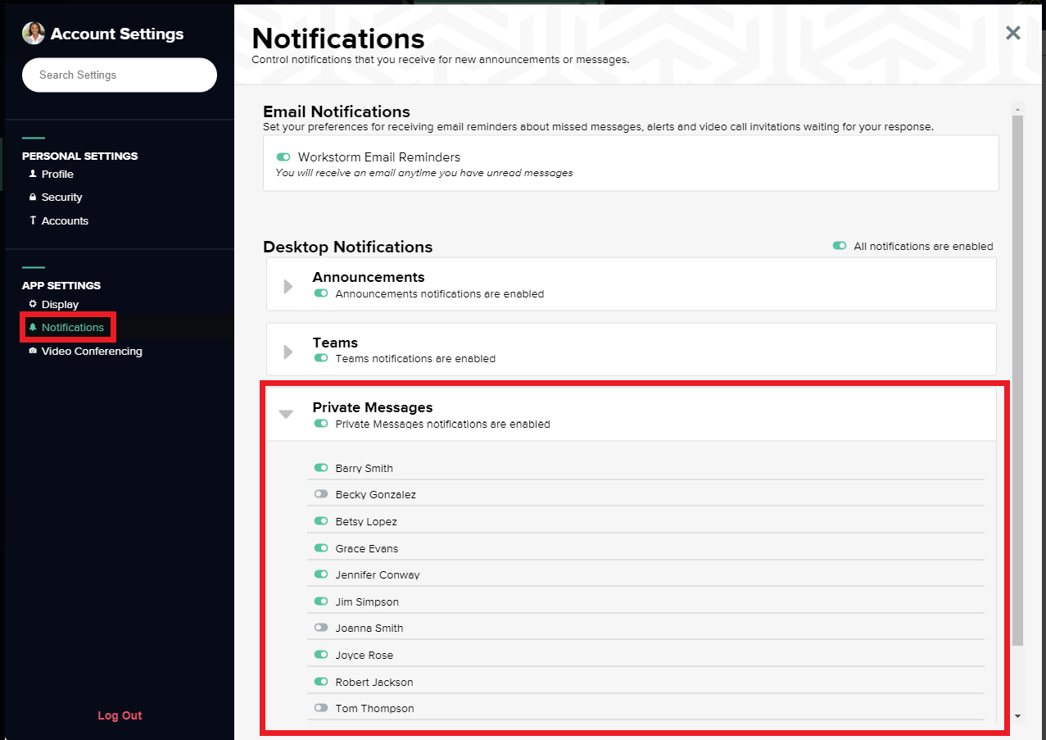Click the notifications panel vertical scrollbar

(x=1017, y=380)
